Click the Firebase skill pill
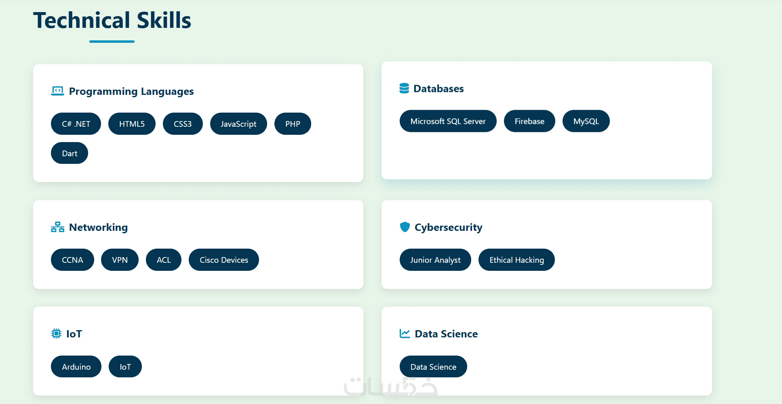782x404 pixels. (x=529, y=121)
